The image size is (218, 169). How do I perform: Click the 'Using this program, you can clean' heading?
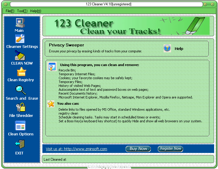click(99, 65)
